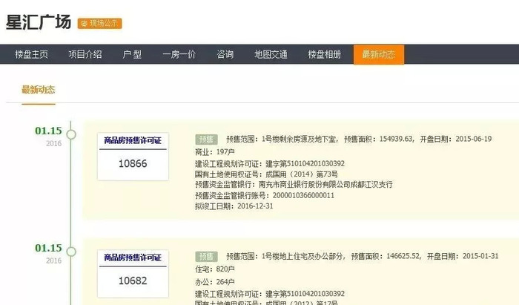The height and width of the screenshot is (305, 519).
Task: Click 预售面积：154939.63 value
Action: pos(379,139)
